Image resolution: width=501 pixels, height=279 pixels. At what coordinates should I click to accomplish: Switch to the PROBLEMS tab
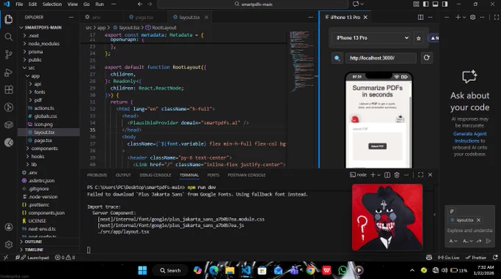(97, 175)
